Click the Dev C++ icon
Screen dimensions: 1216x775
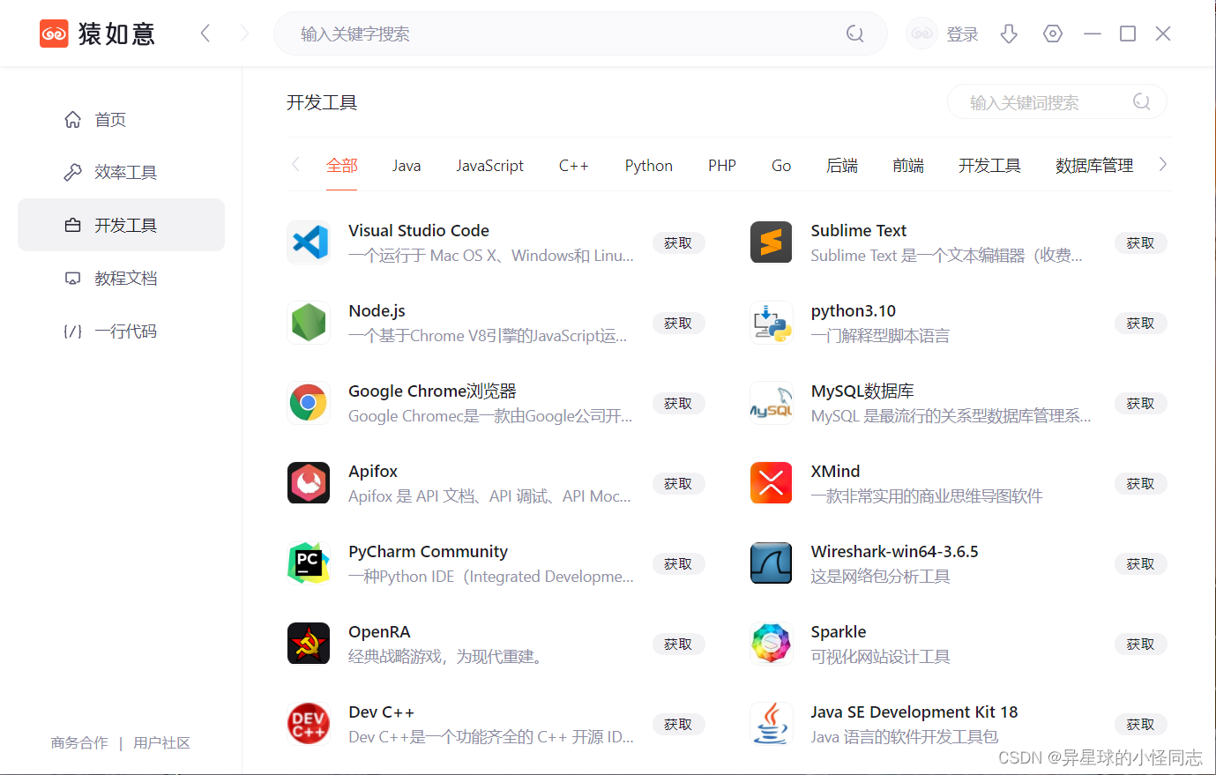(309, 724)
